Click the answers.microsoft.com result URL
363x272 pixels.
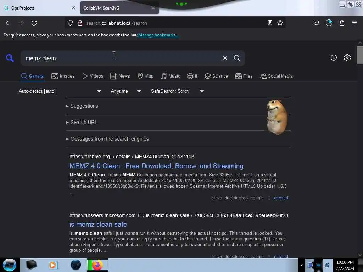(179, 215)
